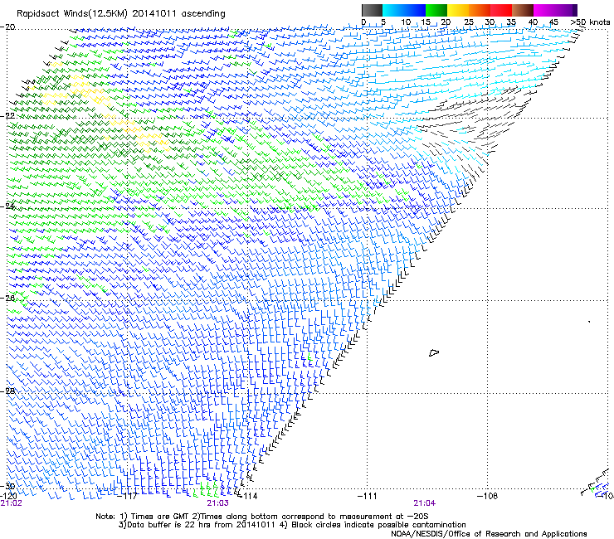Click the '21:03' swath time label
This screenshot has height=539, width=614.
(217, 503)
